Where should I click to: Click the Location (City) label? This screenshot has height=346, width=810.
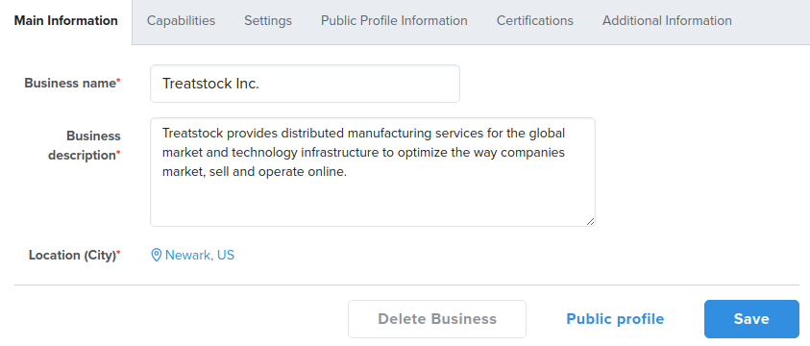(74, 255)
